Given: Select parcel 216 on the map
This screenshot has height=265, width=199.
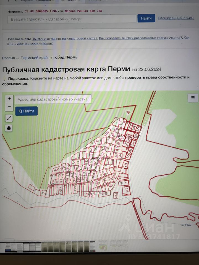Looking at the screenshot, I should point(117,129).
